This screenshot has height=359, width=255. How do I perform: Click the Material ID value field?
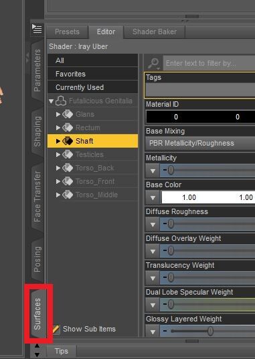coord(200,117)
